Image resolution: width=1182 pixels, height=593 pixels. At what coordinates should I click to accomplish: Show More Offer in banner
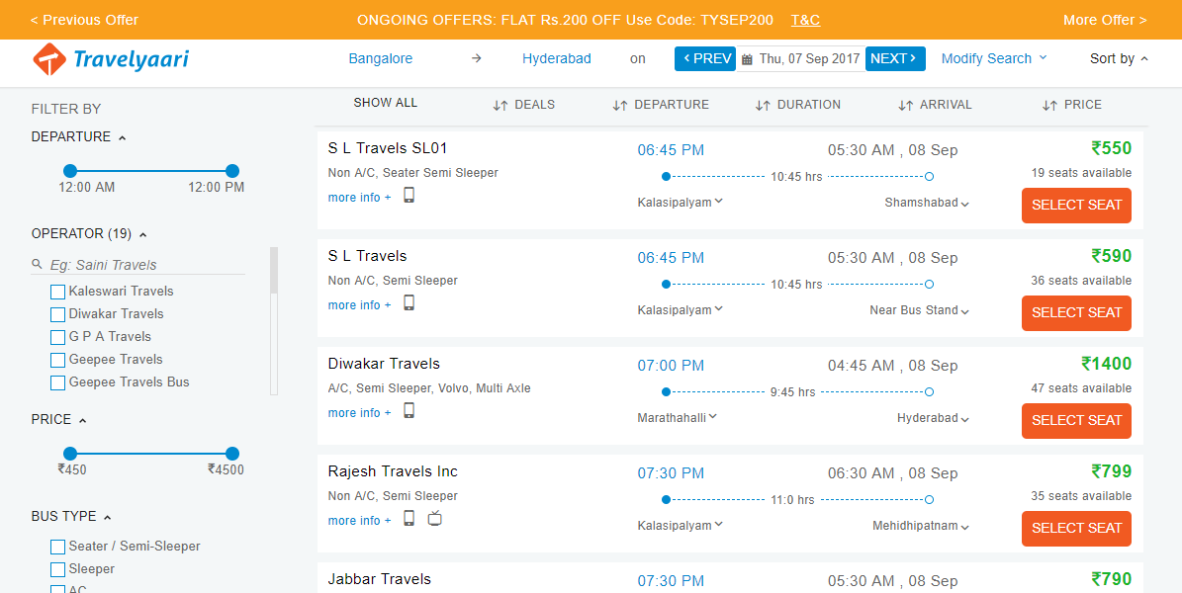(1105, 21)
